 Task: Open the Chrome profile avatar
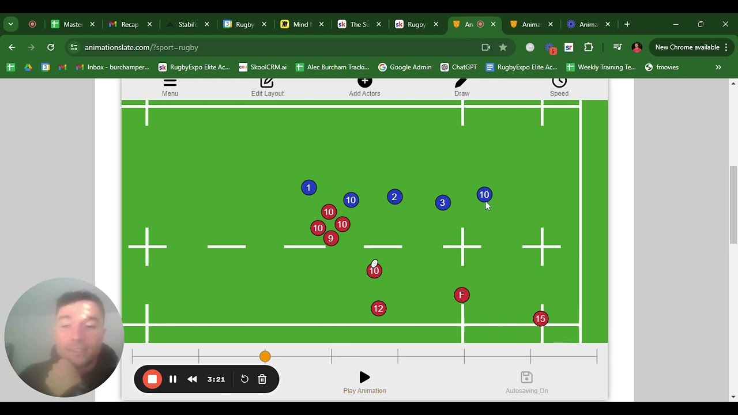click(x=637, y=47)
